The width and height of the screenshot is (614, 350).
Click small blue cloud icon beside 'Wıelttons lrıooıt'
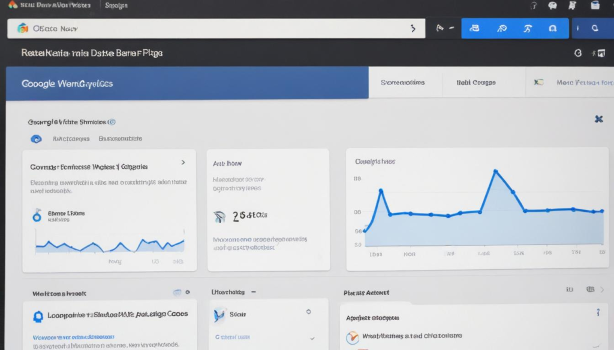pos(177,292)
